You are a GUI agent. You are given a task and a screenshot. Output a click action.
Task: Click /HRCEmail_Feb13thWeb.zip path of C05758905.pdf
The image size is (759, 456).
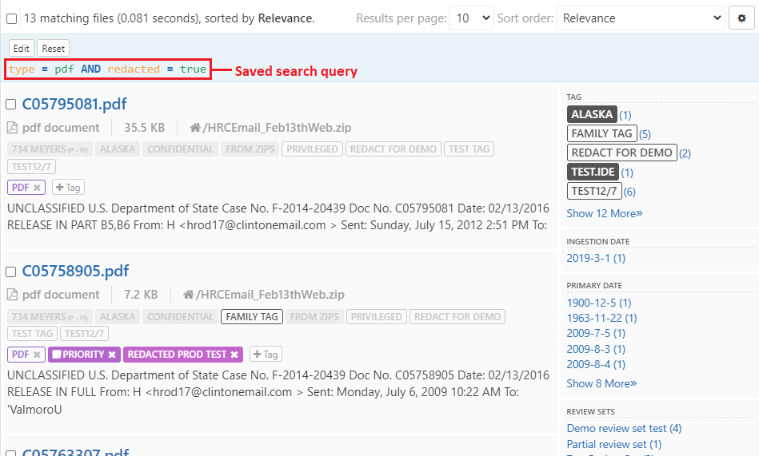point(270,295)
